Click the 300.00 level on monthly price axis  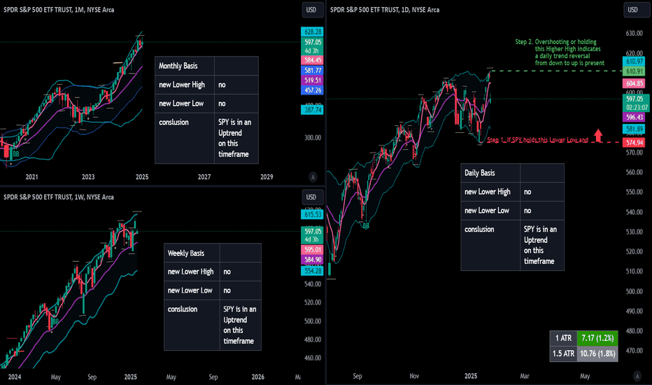point(312,137)
